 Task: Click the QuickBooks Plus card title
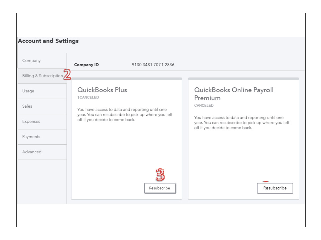[102, 90]
